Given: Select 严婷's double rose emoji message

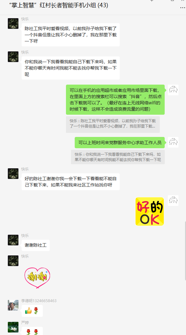Looking at the screenshot, I should [32, 331].
